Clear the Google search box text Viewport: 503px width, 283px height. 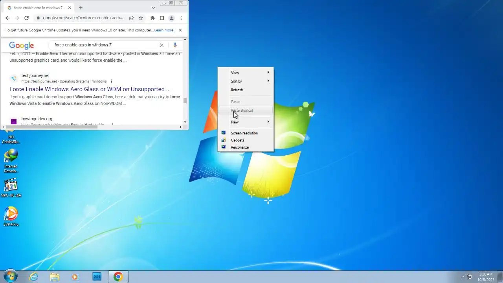(x=162, y=45)
